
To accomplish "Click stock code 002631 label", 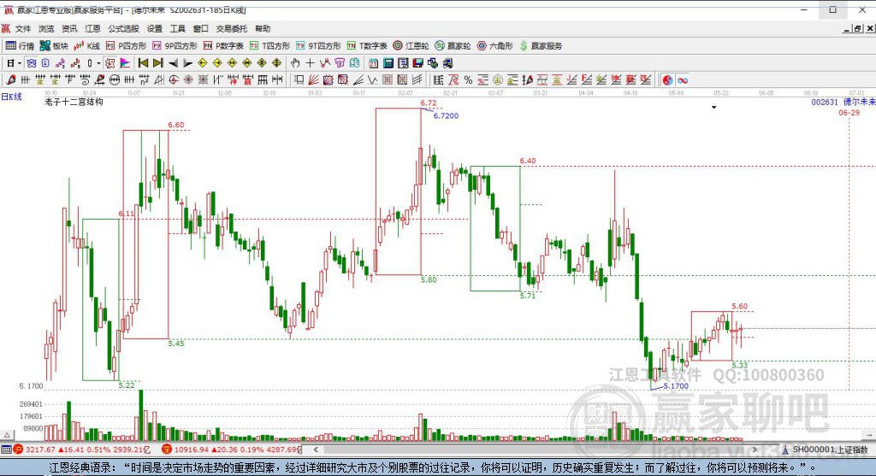I will (825, 102).
